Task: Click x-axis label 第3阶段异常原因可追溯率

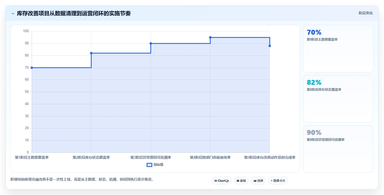Action: [151, 157]
